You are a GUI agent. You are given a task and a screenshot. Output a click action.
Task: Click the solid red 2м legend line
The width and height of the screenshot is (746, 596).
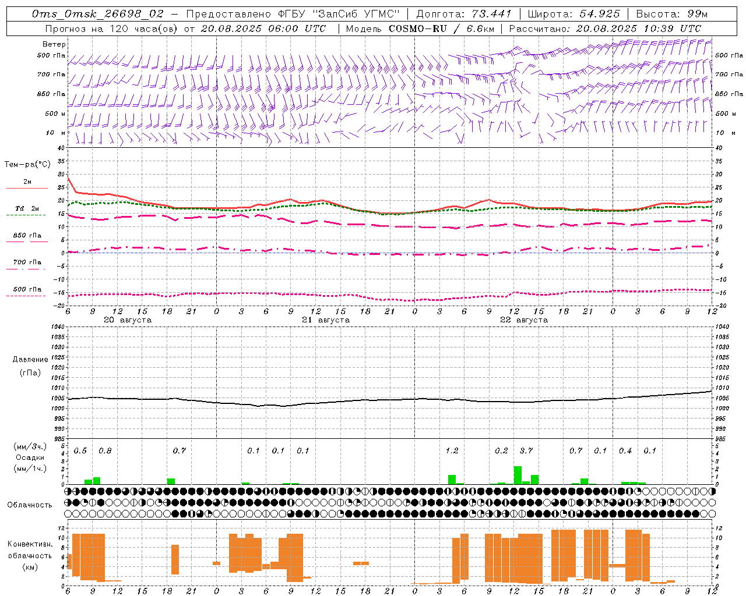[27, 188]
